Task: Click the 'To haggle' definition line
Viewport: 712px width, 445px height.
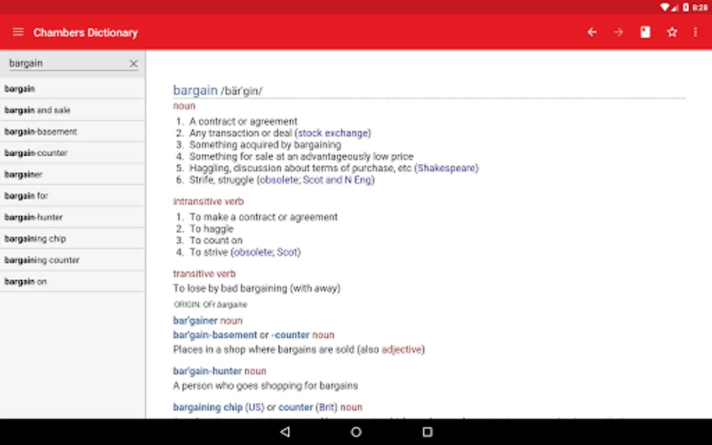Action: (212, 229)
